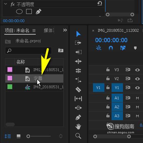This screenshot has width=143, height=143.
Task: Collapse the opacity effect section
Action: point(5,4)
